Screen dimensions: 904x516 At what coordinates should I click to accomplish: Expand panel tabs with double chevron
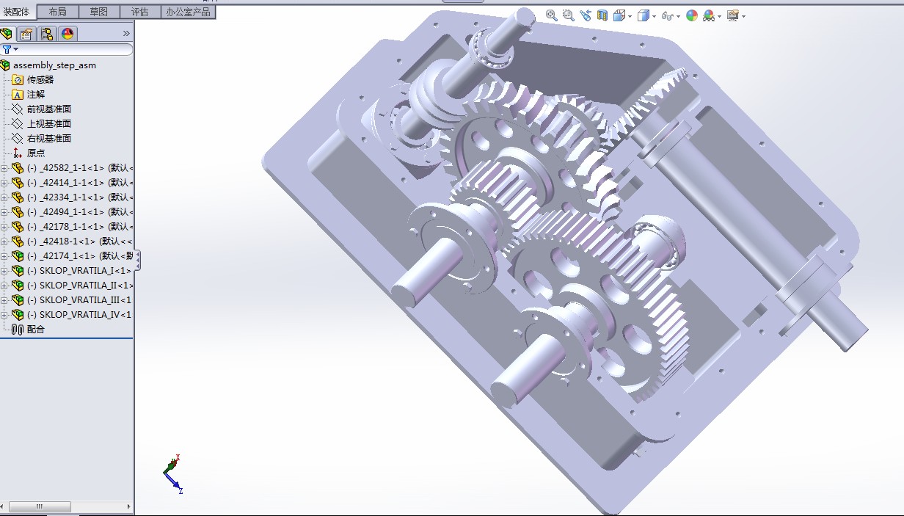pyautogui.click(x=126, y=34)
